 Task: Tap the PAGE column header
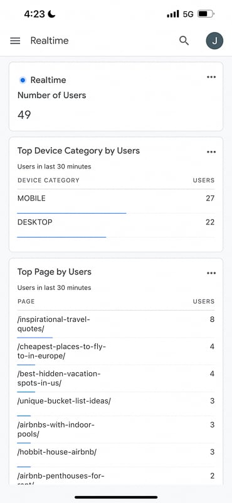point(26,302)
